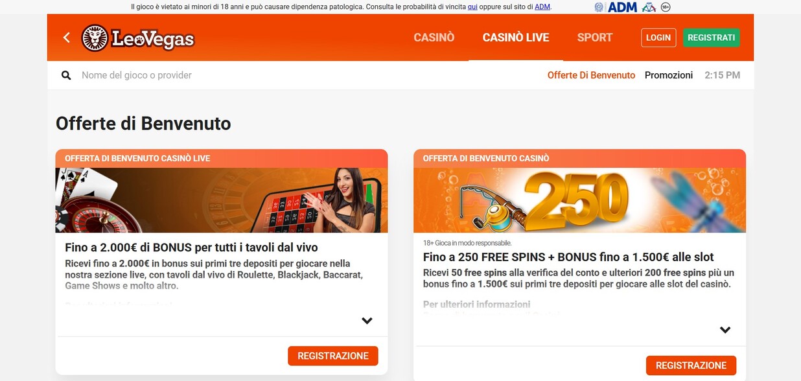Click the republic emblem icon beside ADM

tap(599, 7)
